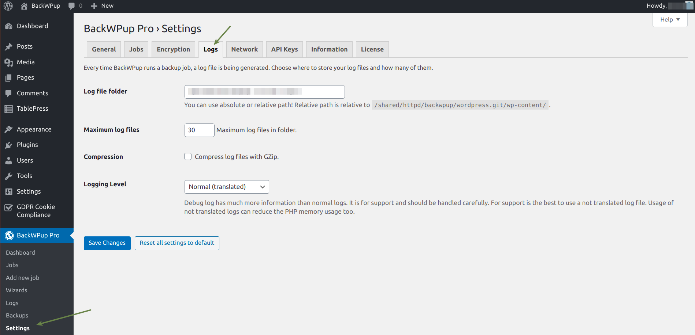Open the Jobs submenu link under BackWPup Pro
This screenshot has width=695, height=335.
[x=12, y=265]
